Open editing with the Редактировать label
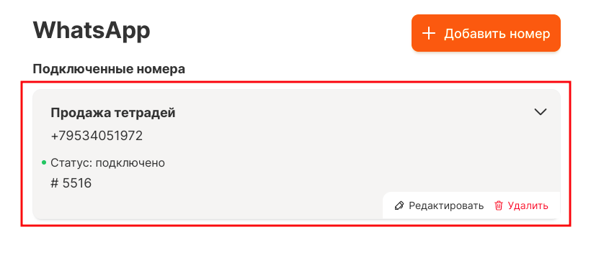This screenshot has width=591, height=268. pos(446,206)
